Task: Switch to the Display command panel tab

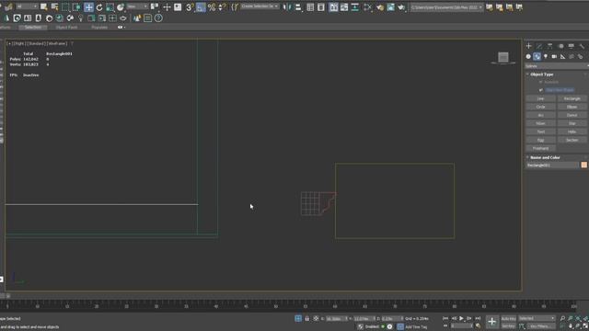Action: click(572, 46)
